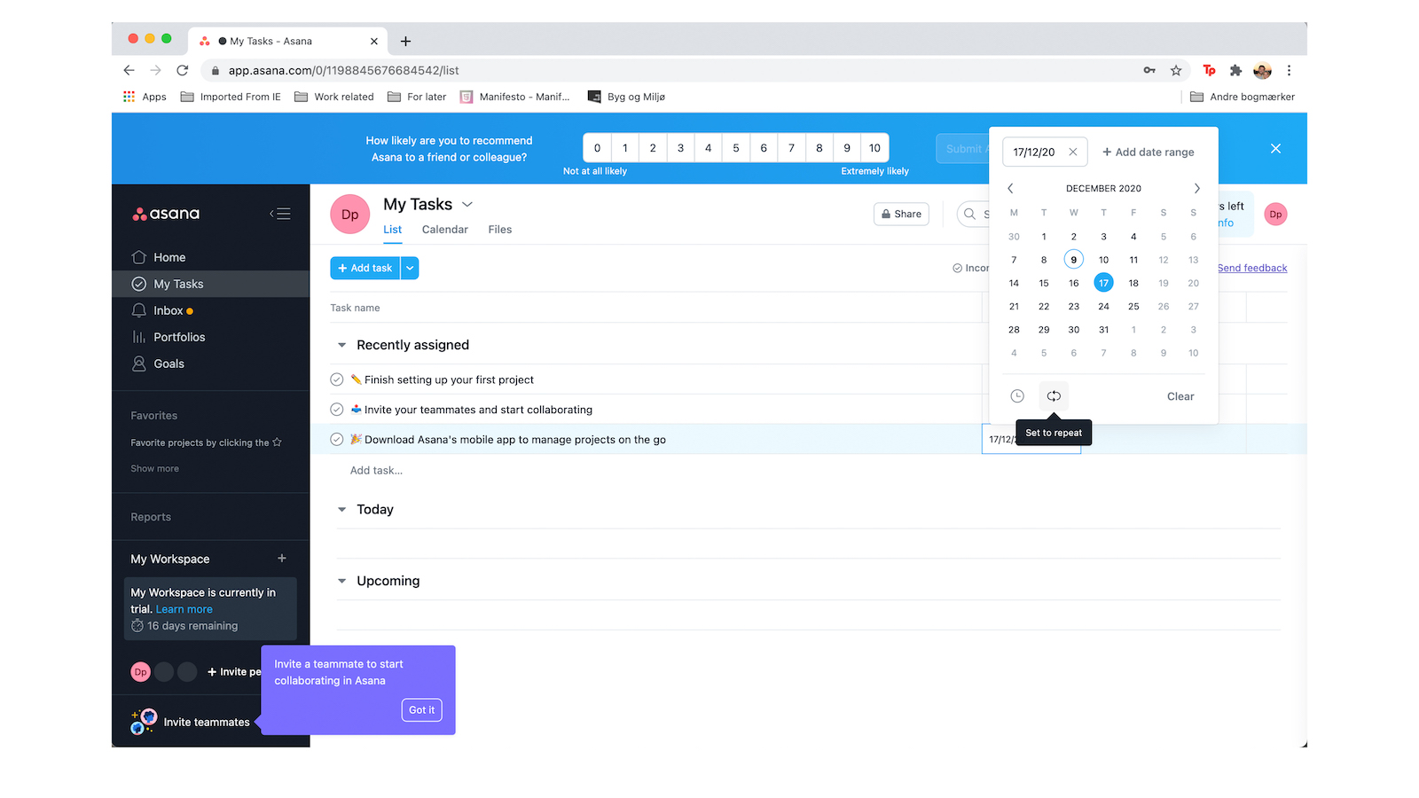The image size is (1419, 798).
Task: Mark 'Finish setting up your first project' complete
Action: tap(337, 379)
